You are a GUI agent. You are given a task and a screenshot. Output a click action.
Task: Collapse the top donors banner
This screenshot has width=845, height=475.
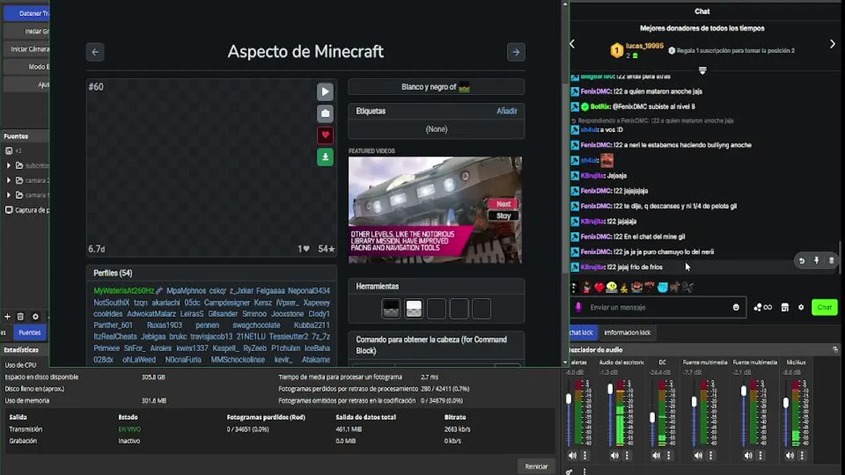[702, 70]
